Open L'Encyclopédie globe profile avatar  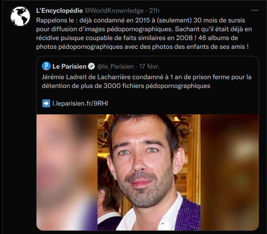[20, 16]
